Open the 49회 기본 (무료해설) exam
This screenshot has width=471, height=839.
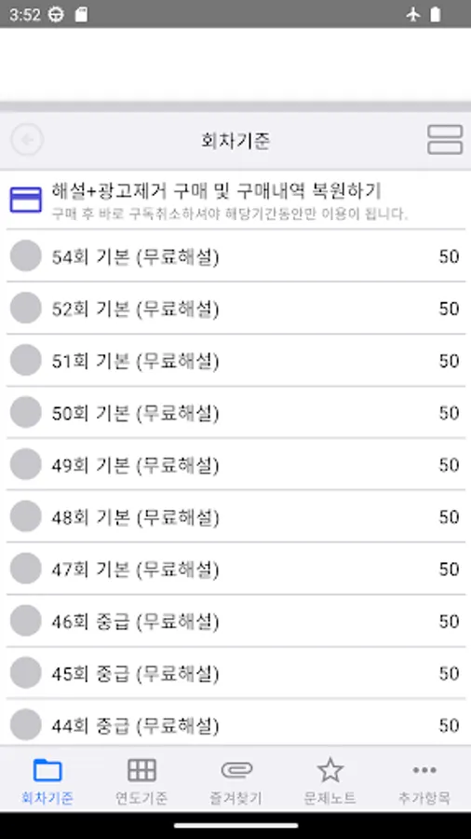click(x=235, y=464)
